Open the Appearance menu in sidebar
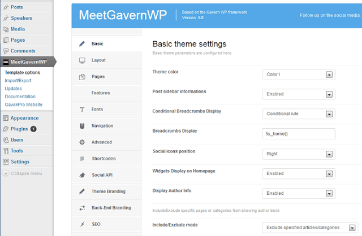 [24, 118]
